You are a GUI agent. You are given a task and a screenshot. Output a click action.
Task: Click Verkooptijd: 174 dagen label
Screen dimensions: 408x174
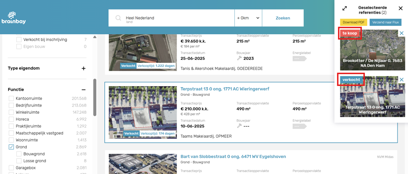click(x=157, y=134)
